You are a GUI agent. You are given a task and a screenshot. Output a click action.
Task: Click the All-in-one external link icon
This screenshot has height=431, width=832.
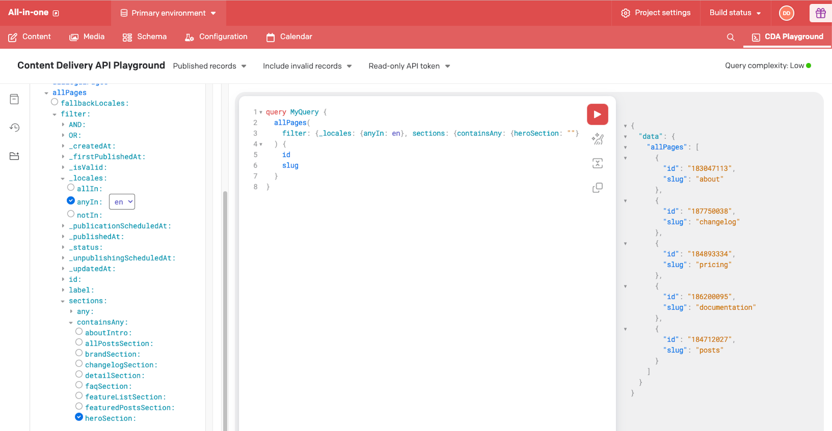coord(56,13)
